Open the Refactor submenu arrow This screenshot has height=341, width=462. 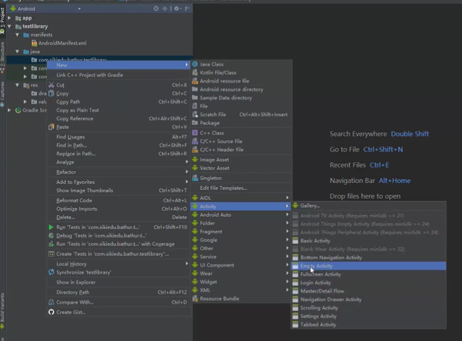click(187, 172)
